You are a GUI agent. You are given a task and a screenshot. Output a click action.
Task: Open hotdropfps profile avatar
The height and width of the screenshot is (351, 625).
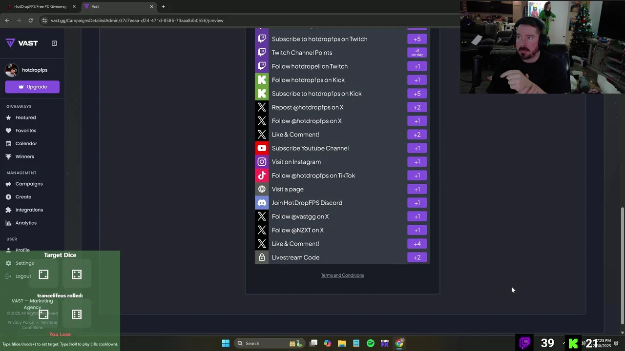coord(12,70)
